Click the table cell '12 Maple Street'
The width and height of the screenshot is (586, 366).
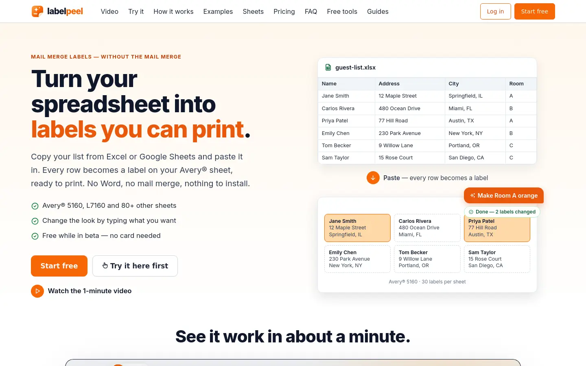coord(410,96)
